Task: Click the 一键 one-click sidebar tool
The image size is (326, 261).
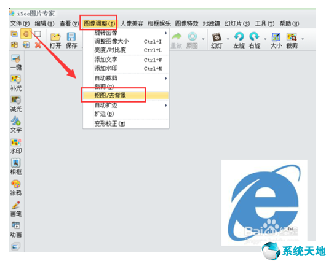Action: point(16,63)
